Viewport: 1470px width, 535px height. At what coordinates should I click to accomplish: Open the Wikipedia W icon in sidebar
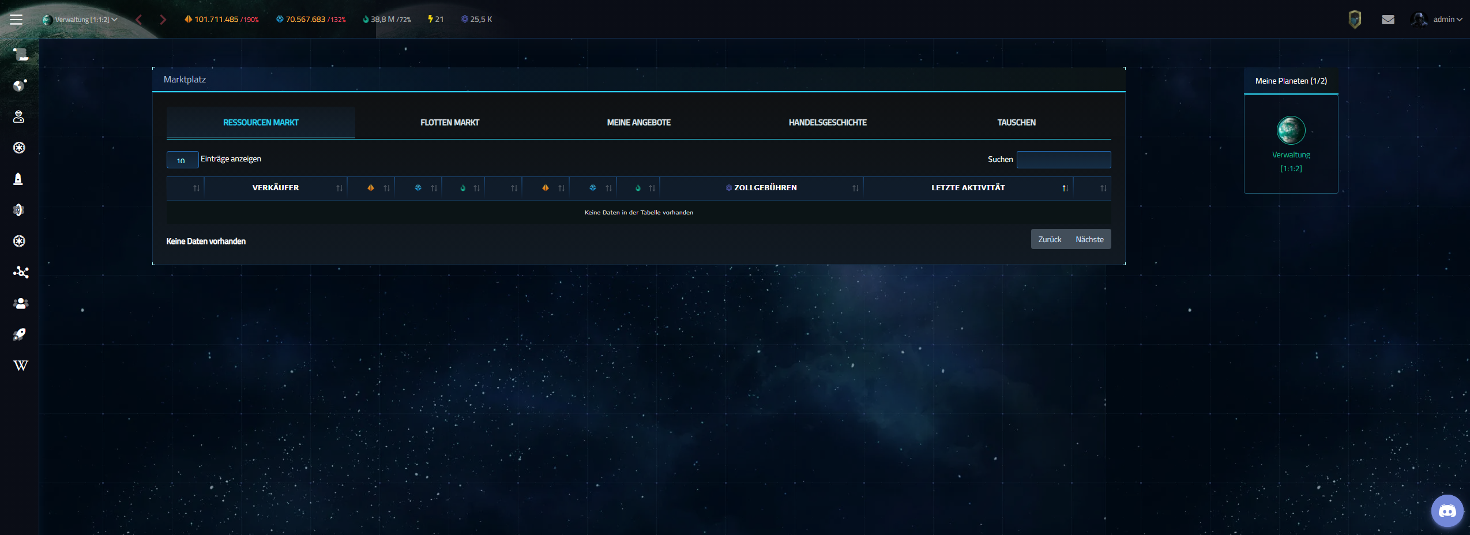pos(20,366)
